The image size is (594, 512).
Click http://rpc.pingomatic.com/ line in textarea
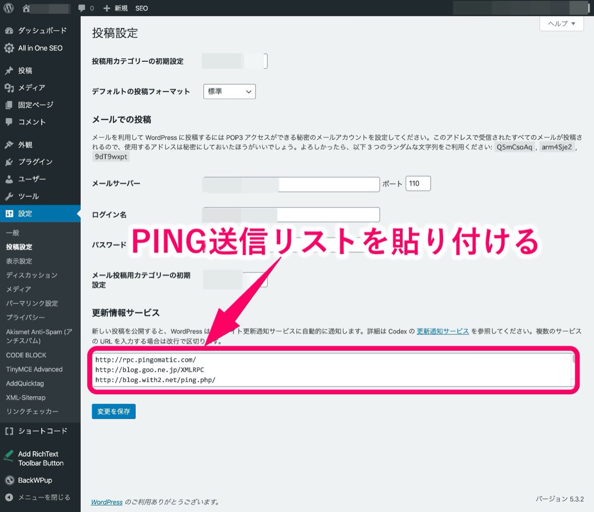[x=146, y=360]
